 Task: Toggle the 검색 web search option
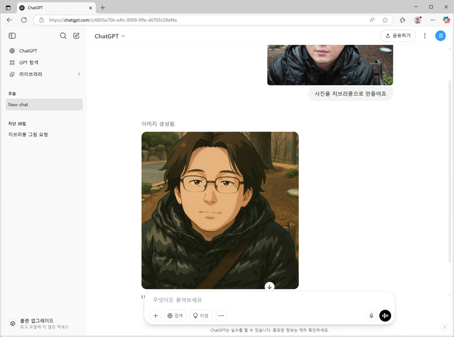tap(175, 316)
